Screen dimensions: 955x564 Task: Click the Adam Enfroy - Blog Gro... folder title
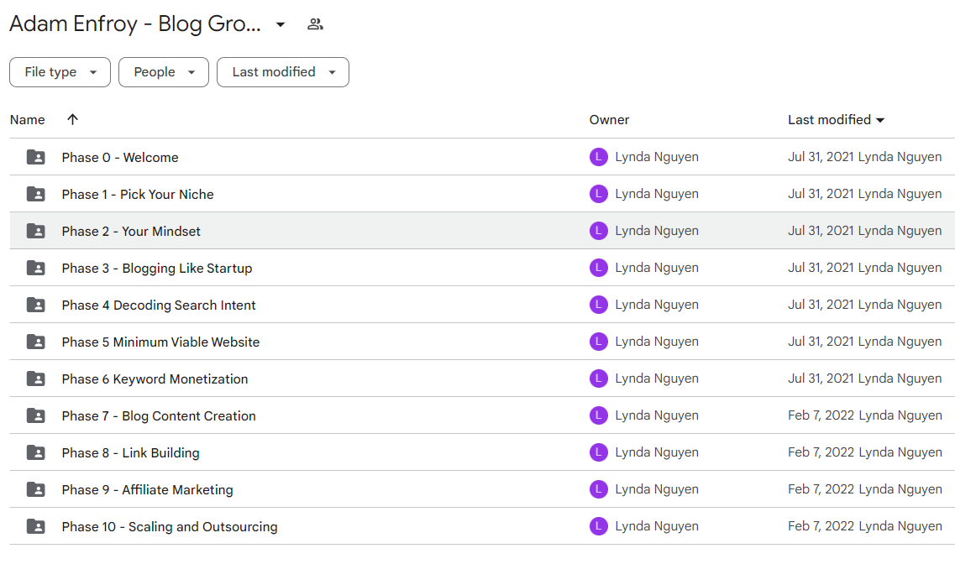[x=135, y=24]
